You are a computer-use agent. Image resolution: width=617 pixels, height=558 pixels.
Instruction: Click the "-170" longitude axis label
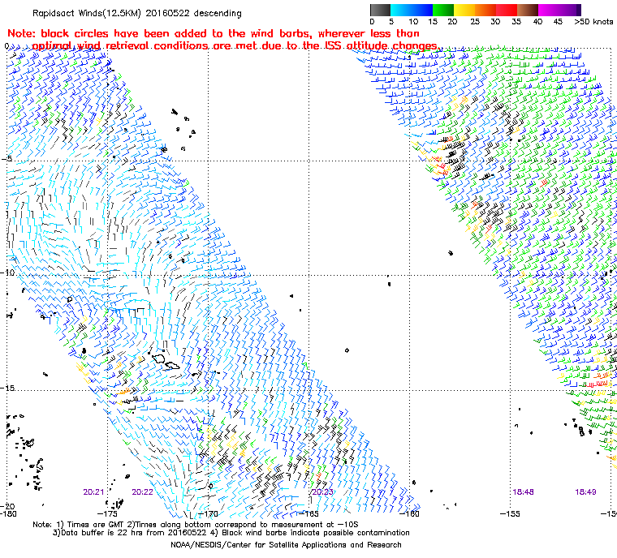[x=208, y=513]
